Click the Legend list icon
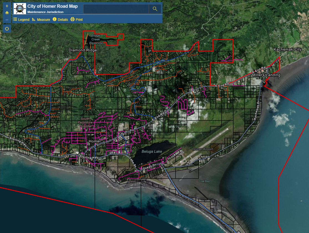Screen dimensions: 309x233 (x=14, y=19)
